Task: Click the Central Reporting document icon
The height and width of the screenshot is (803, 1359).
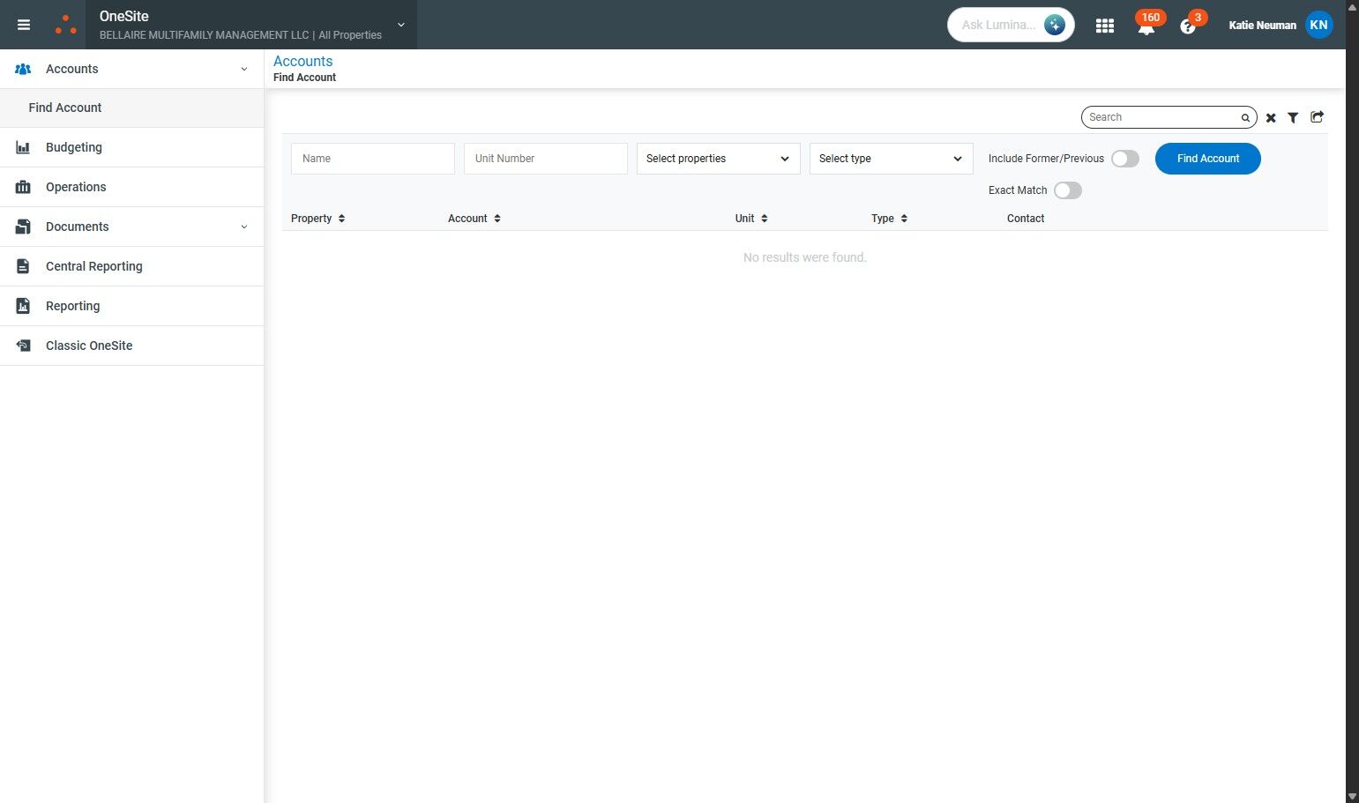Action: 24,266
